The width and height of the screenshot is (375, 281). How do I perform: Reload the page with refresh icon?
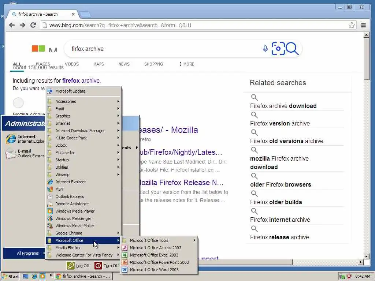33,25
